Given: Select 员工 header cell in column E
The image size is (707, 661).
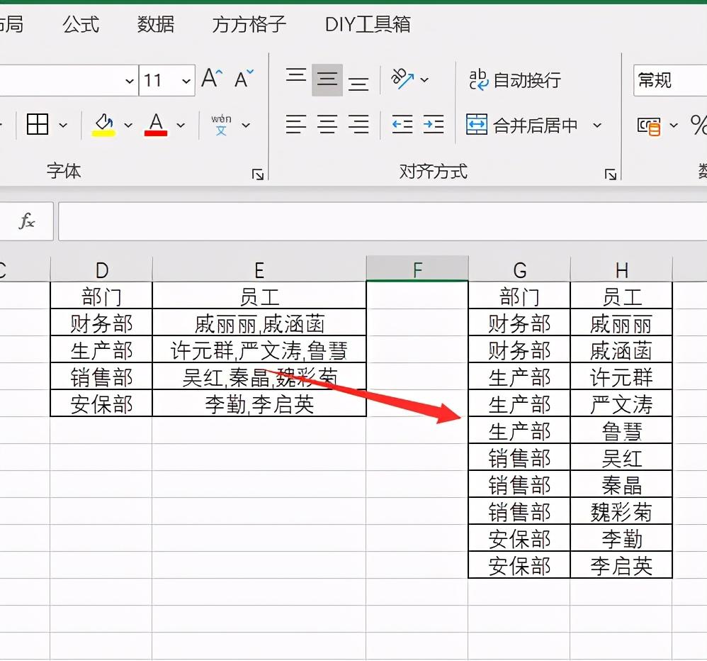Looking at the screenshot, I should coord(259,296).
